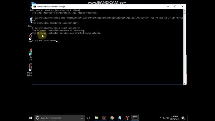Click the 'net start msiserver' command line
The height and width of the screenshot is (121, 215).
(x=56, y=28)
